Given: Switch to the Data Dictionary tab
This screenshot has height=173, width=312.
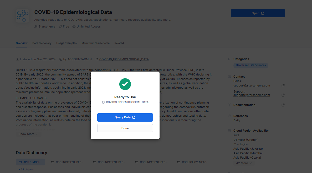Looking at the screenshot, I should coord(42,43).
